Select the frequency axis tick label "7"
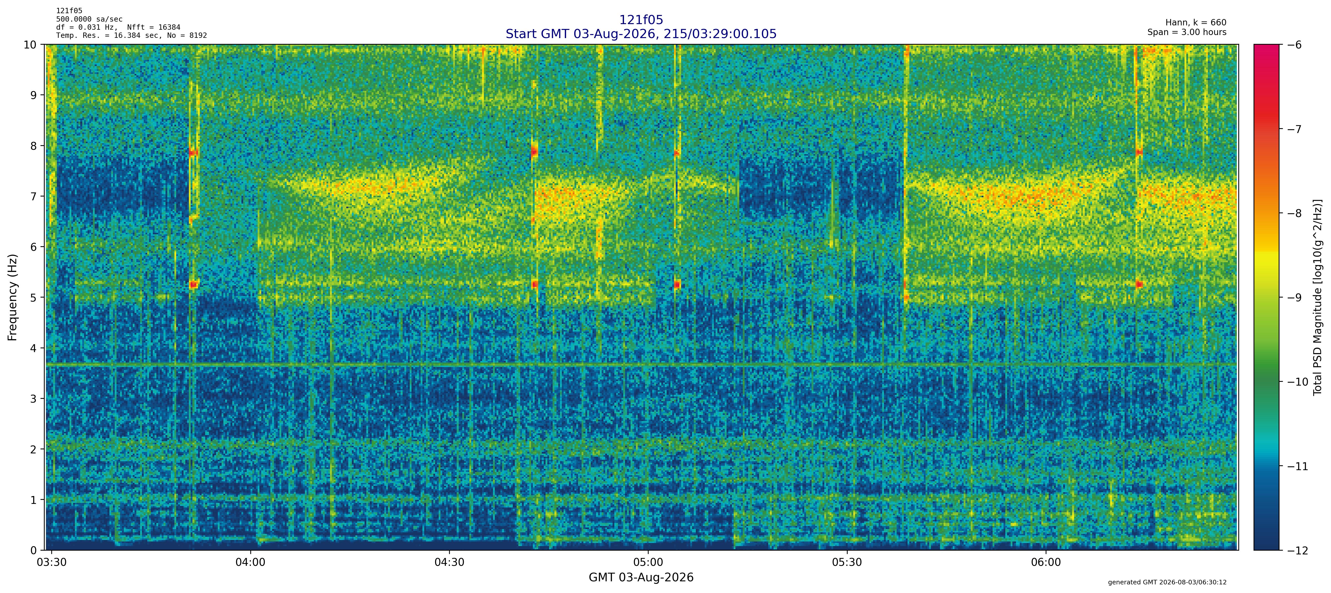1331x593 pixels. [x=34, y=197]
